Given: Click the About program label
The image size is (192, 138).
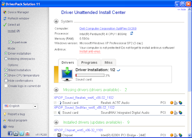Looking at the screenshot, I should [17, 120].
